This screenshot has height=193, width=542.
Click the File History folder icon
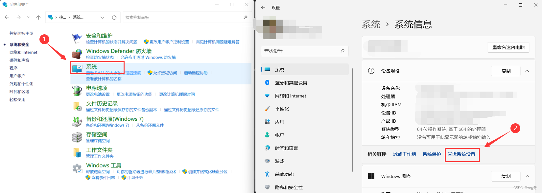click(77, 106)
